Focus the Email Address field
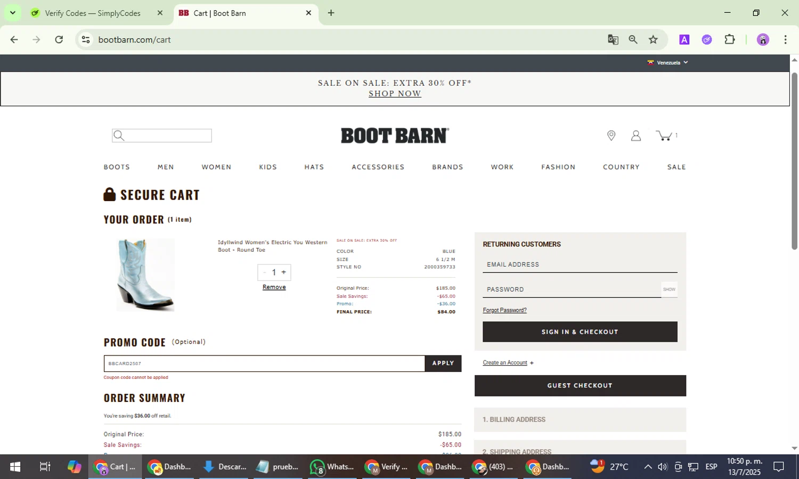The image size is (799, 479). pos(580,265)
